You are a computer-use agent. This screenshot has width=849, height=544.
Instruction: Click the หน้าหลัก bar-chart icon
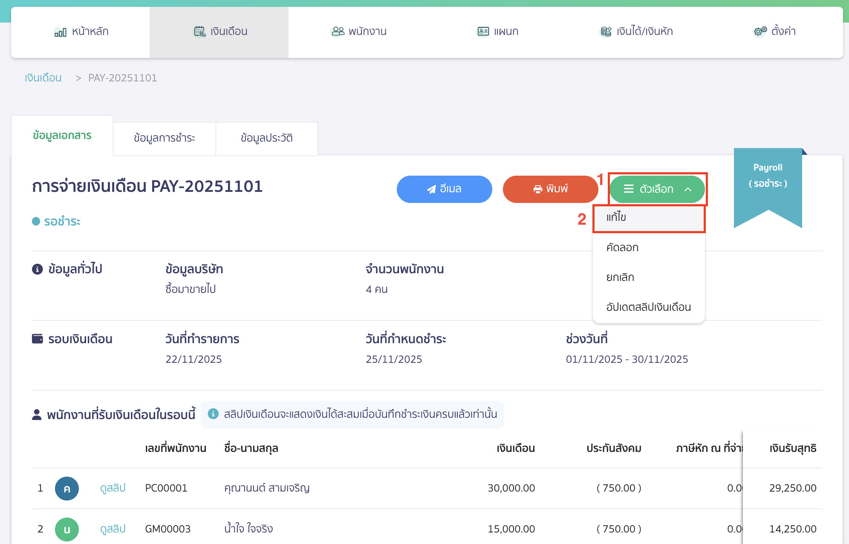(60, 32)
